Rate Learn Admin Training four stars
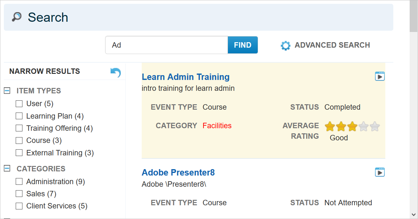This screenshot has height=219, width=418. tap(363, 126)
